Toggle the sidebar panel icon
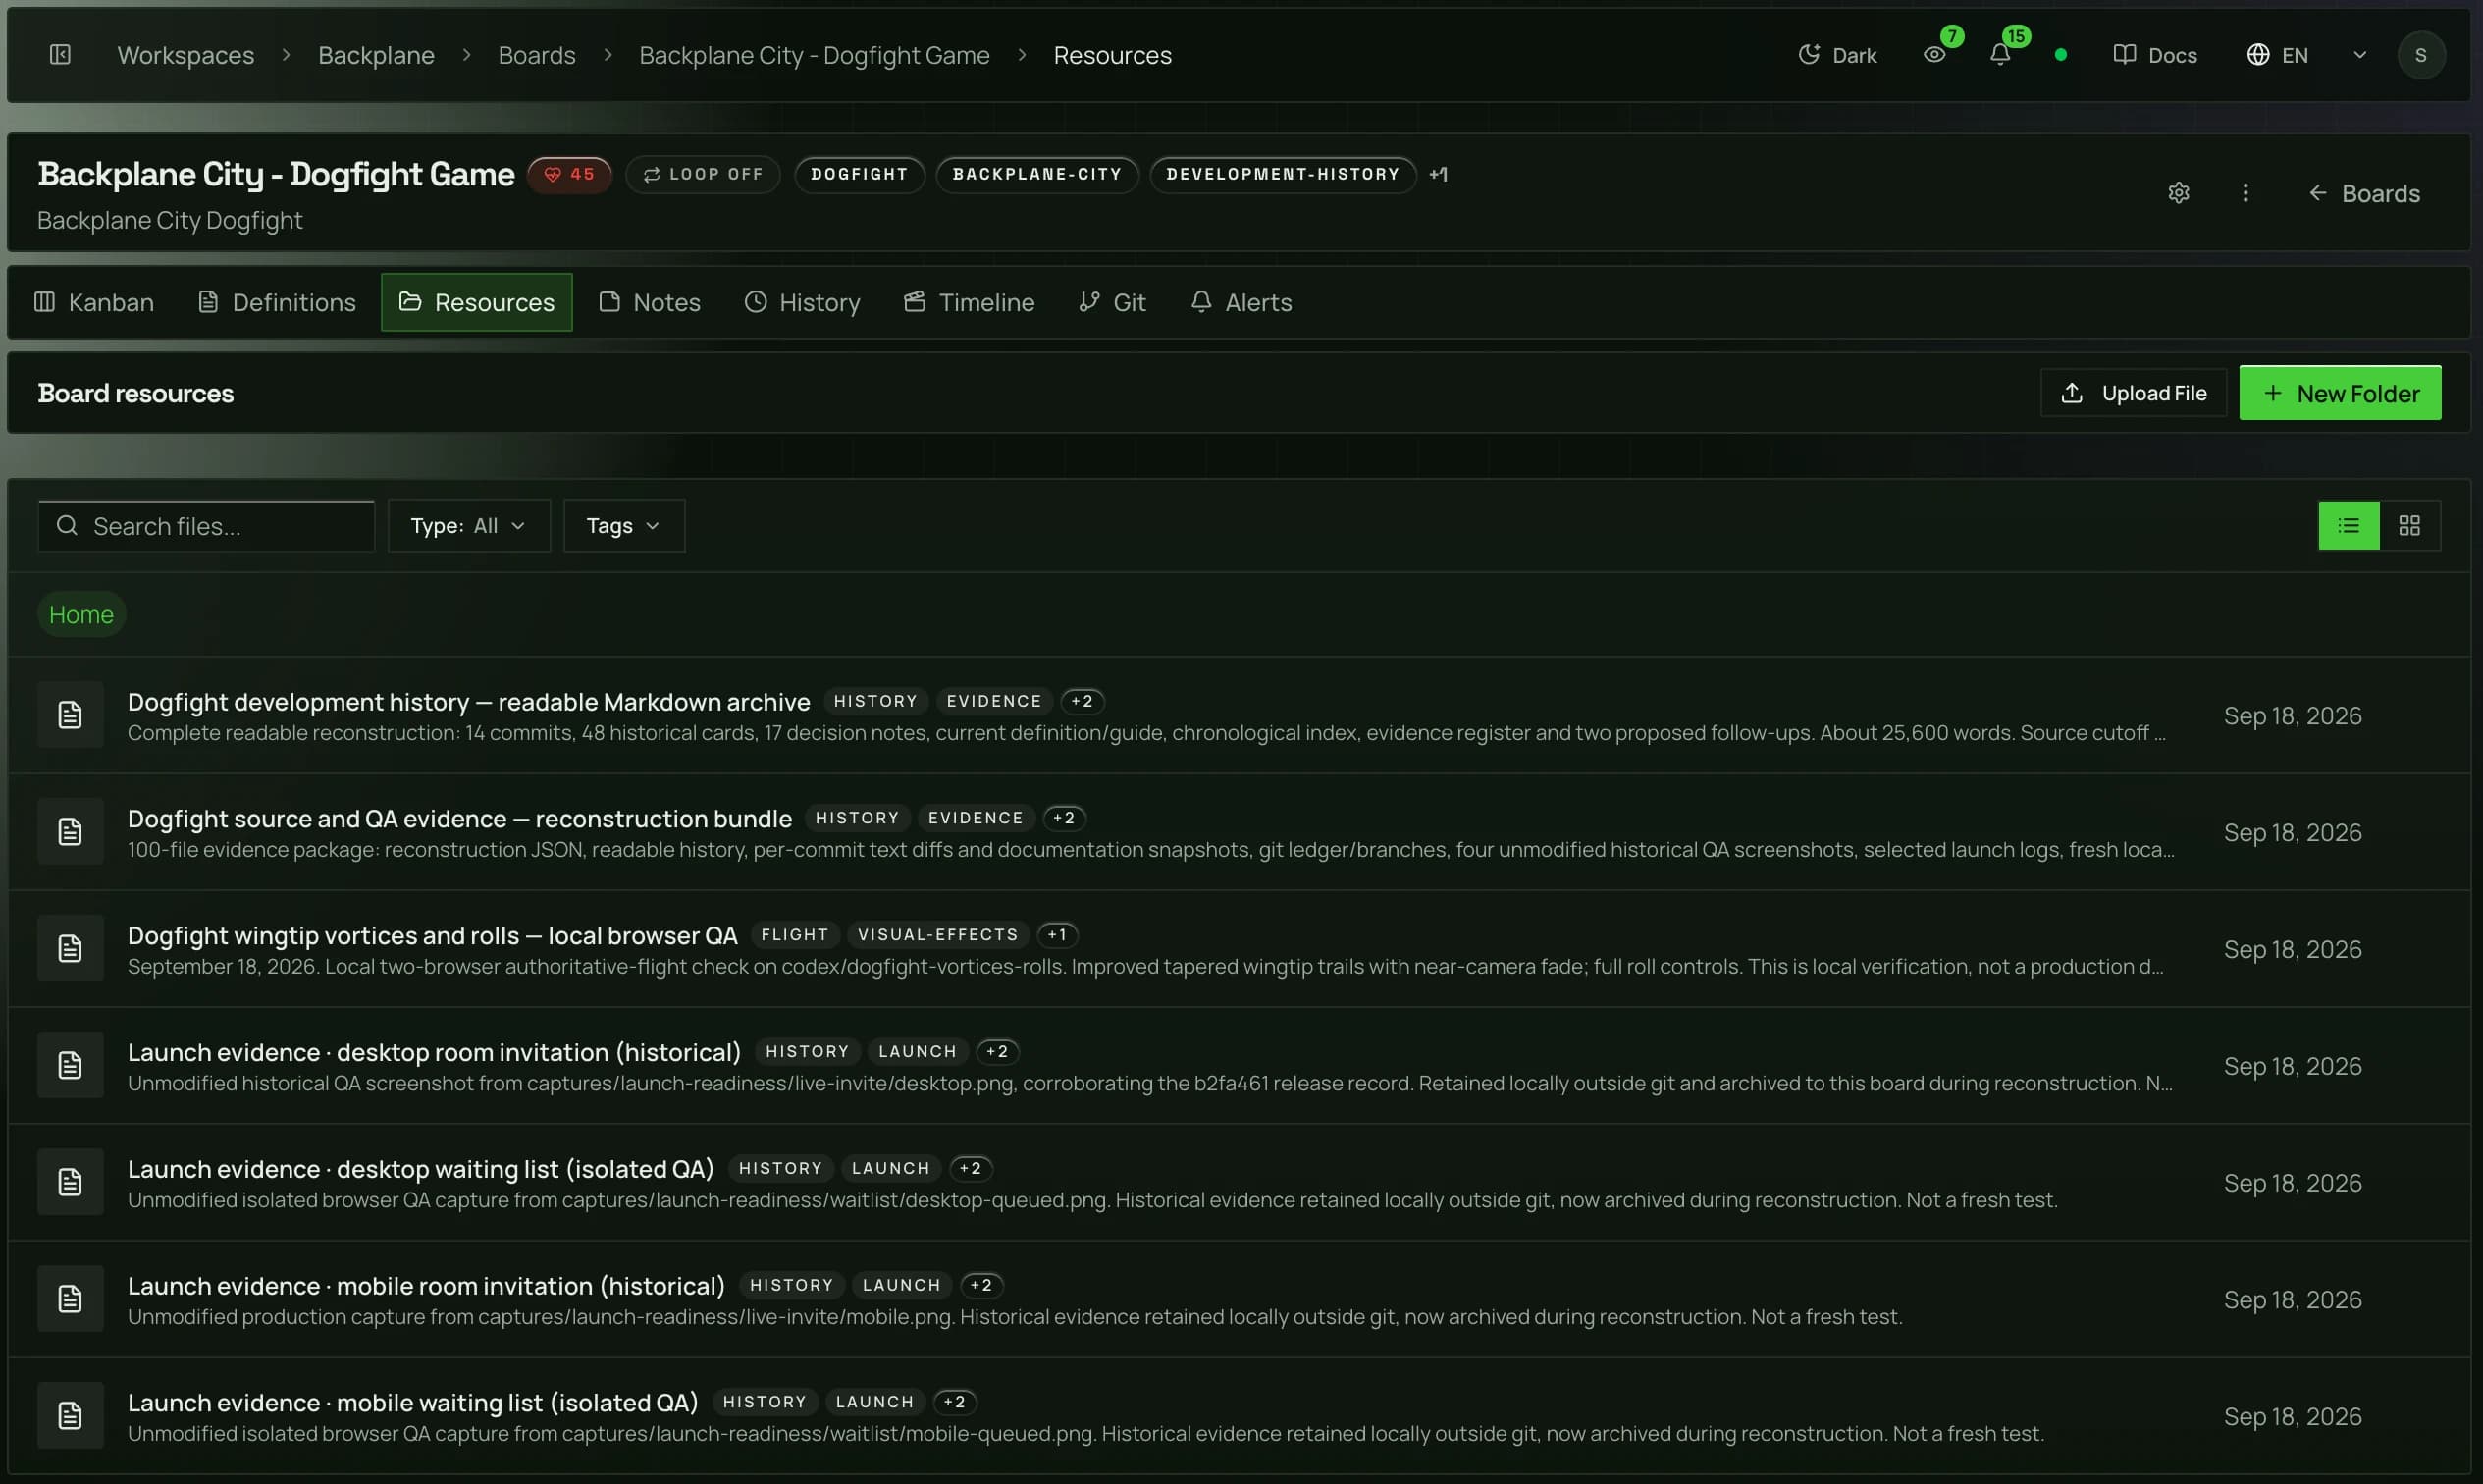2483x1484 pixels. (60, 54)
